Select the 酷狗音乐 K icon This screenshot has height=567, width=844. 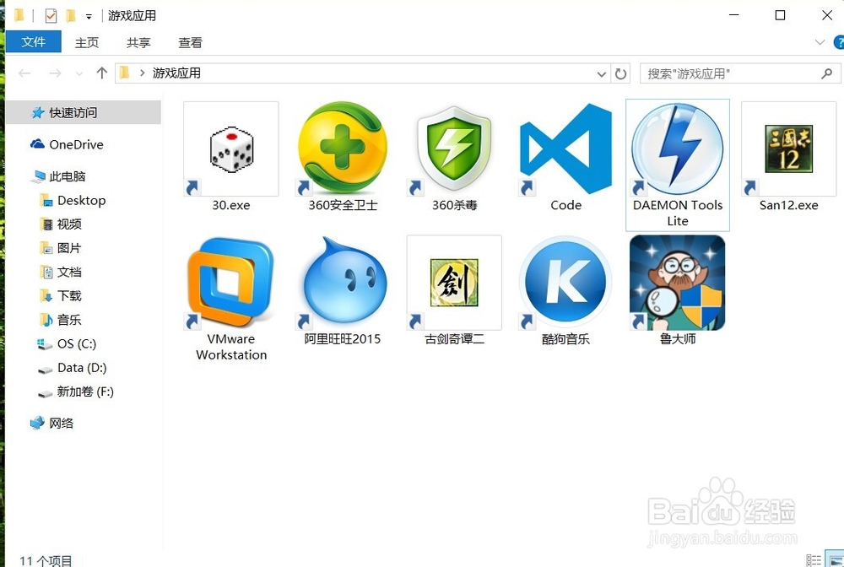[565, 282]
